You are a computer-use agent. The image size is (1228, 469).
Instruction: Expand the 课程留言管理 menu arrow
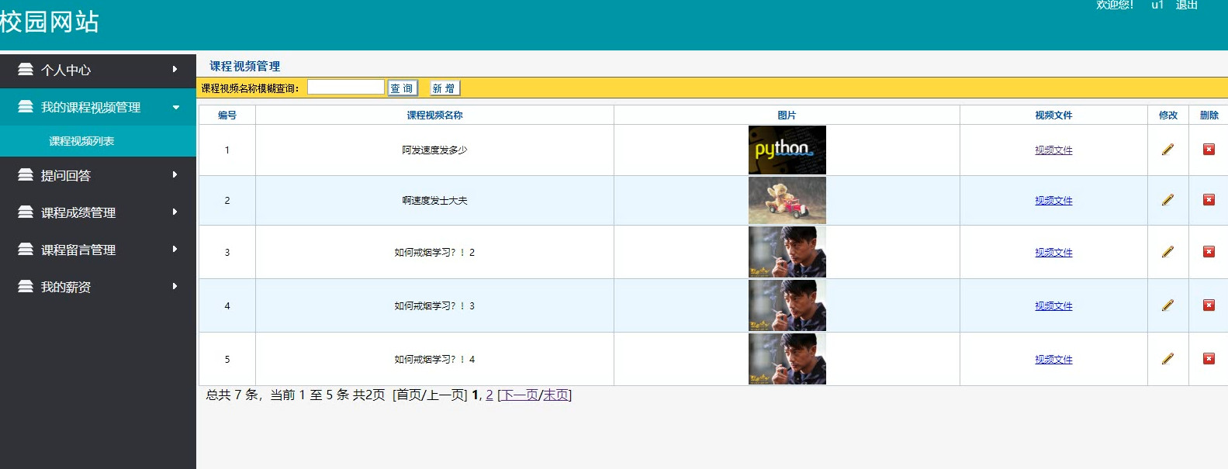point(175,249)
